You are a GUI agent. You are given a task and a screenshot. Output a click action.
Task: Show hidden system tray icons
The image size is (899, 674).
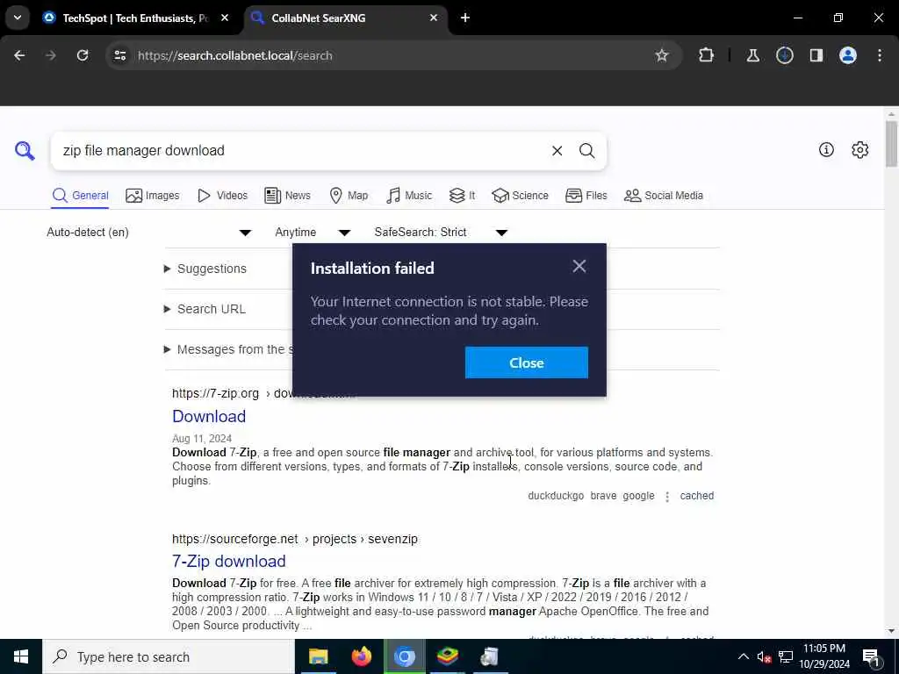click(743, 656)
